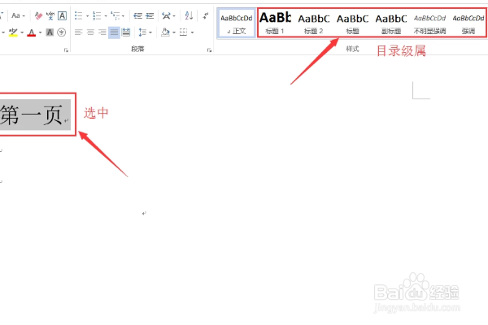Apply the 标题 2 heading style
This screenshot has height=325, width=488.
point(314,24)
